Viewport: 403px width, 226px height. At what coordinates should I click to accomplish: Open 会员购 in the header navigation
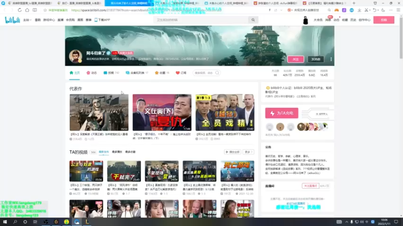[x=70, y=20]
